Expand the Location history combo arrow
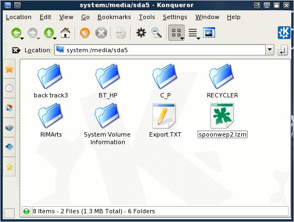 269,50
